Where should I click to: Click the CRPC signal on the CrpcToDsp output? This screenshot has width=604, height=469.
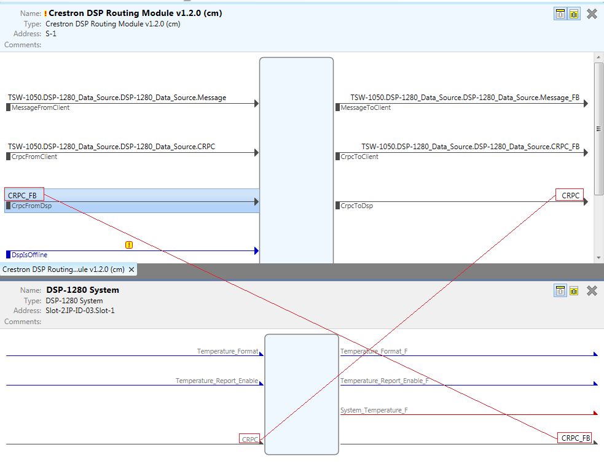(570, 195)
